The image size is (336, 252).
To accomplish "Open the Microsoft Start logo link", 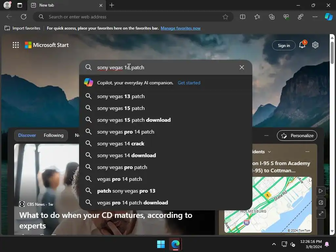I will [x=47, y=45].
